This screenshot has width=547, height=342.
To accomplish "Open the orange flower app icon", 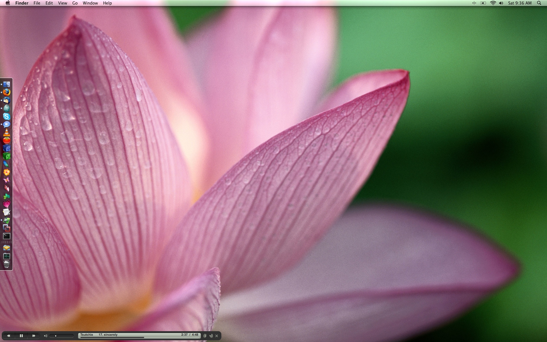I will click(7, 172).
